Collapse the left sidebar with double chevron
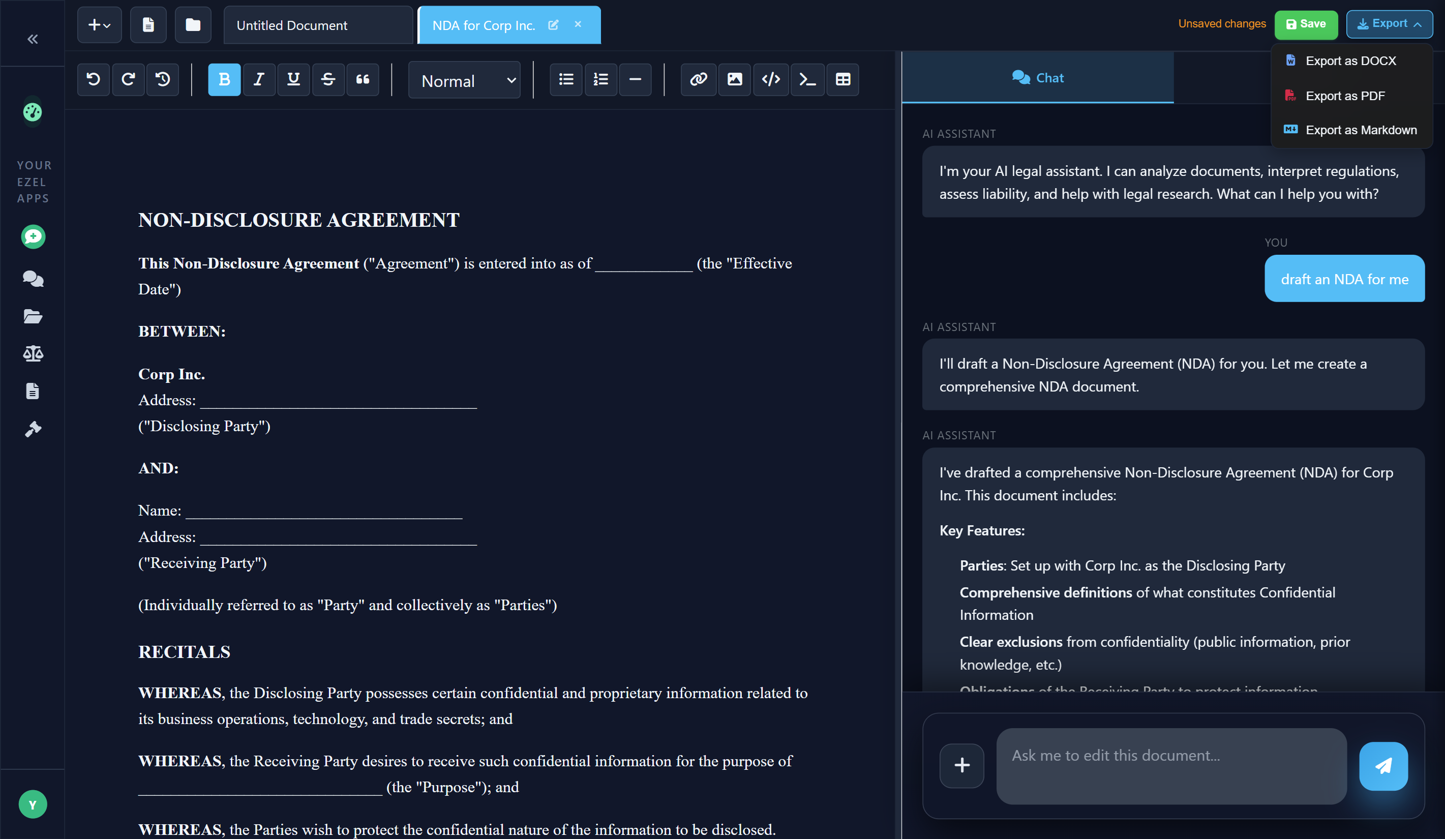The image size is (1445, 839). [x=33, y=39]
